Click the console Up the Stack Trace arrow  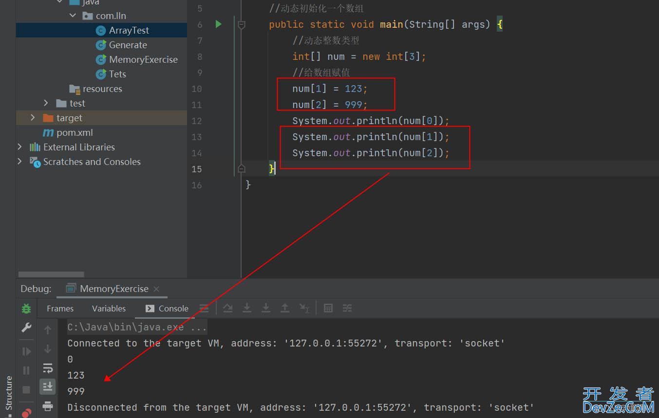point(48,330)
